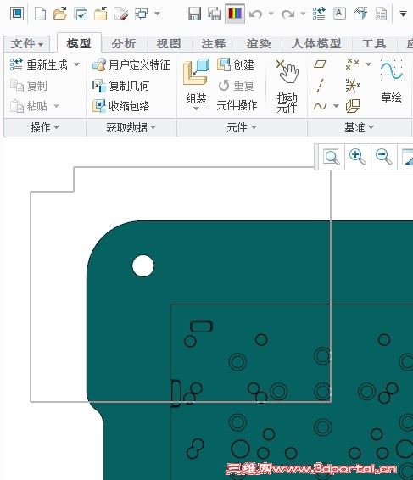Click the greyed list document icon
413x480 pixels.
(x=381, y=14)
